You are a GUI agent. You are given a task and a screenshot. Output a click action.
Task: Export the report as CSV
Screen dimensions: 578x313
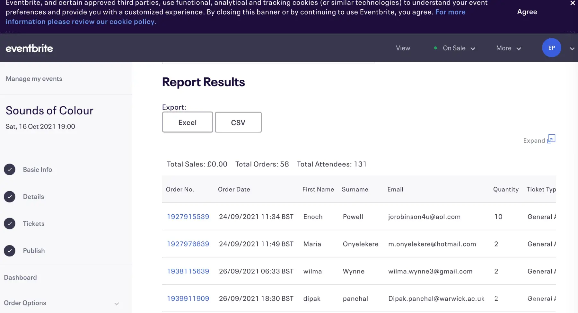pos(238,122)
